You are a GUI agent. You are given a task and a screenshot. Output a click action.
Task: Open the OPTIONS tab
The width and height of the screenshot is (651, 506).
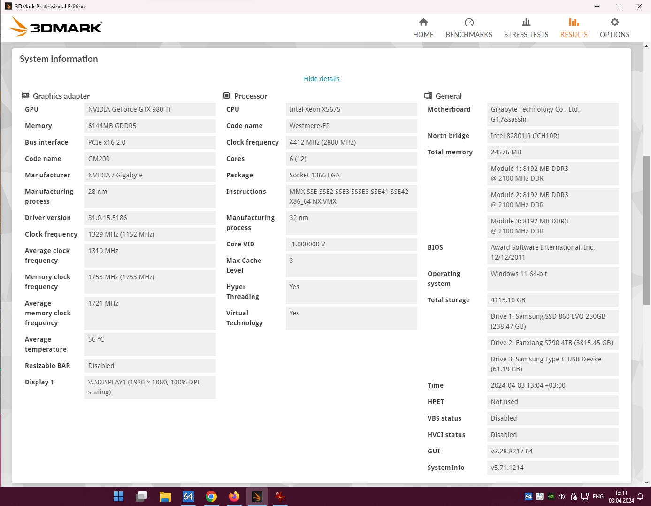click(x=614, y=28)
